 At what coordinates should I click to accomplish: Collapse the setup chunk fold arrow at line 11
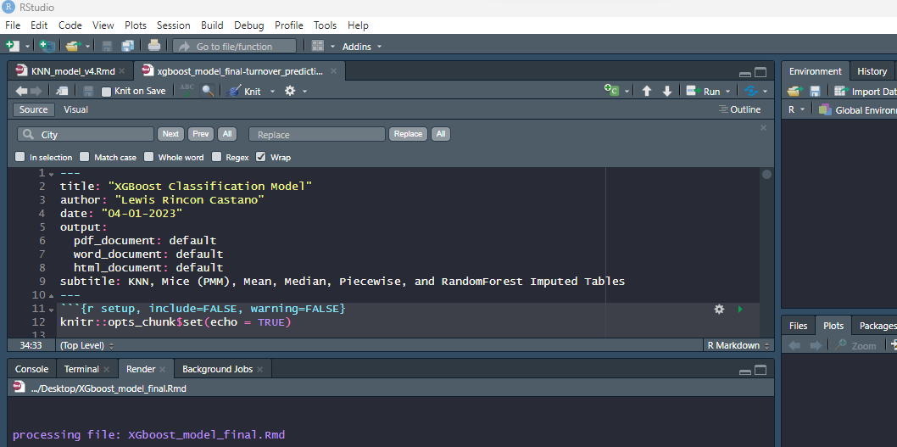[x=51, y=310]
